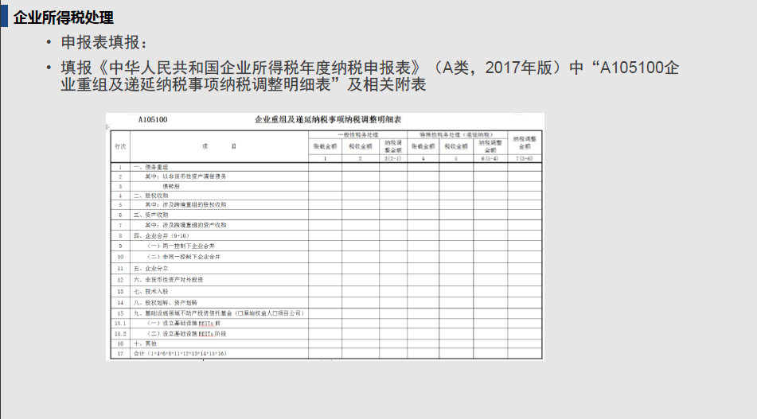Click table title 企业重组及递延纳税事项纳税调整明细表

[x=328, y=119]
